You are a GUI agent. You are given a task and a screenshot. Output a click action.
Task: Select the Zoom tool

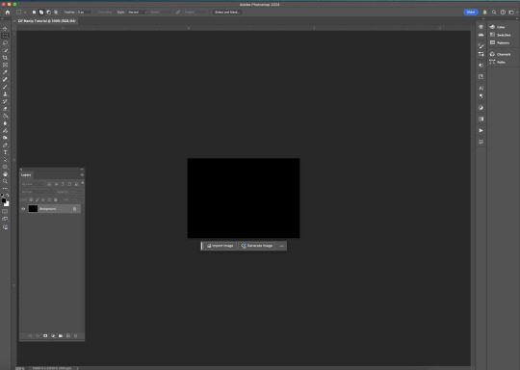(x=5, y=181)
